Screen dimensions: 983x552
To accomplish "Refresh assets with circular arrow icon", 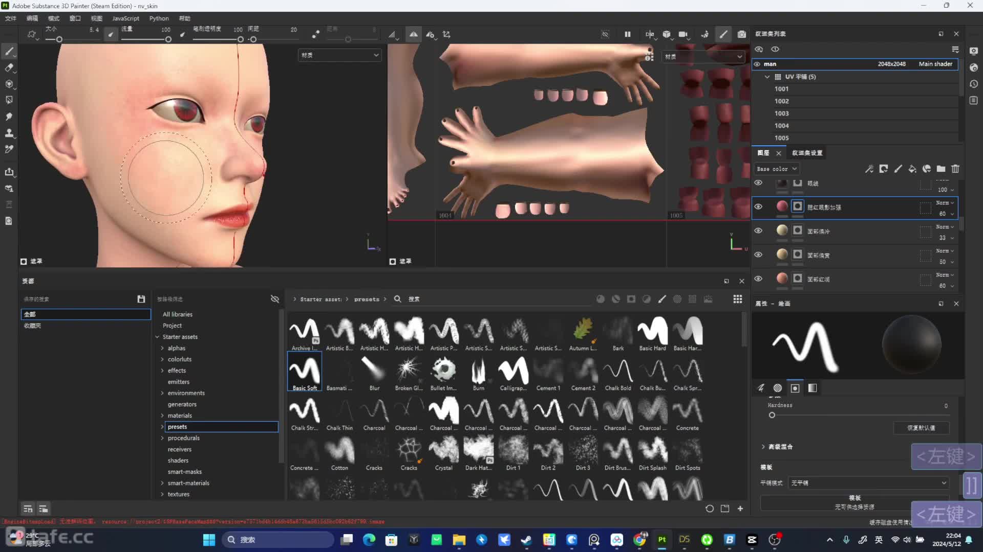I will (710, 509).
